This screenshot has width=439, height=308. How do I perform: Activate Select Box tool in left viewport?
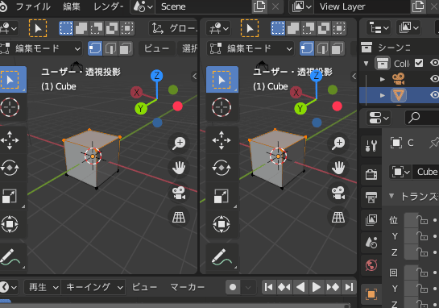(x=10, y=80)
